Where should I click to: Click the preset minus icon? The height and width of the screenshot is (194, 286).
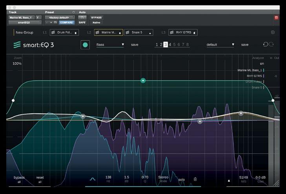tap(47, 22)
